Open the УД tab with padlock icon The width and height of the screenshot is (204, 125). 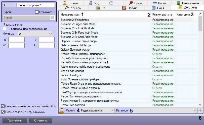tap(94, 3)
